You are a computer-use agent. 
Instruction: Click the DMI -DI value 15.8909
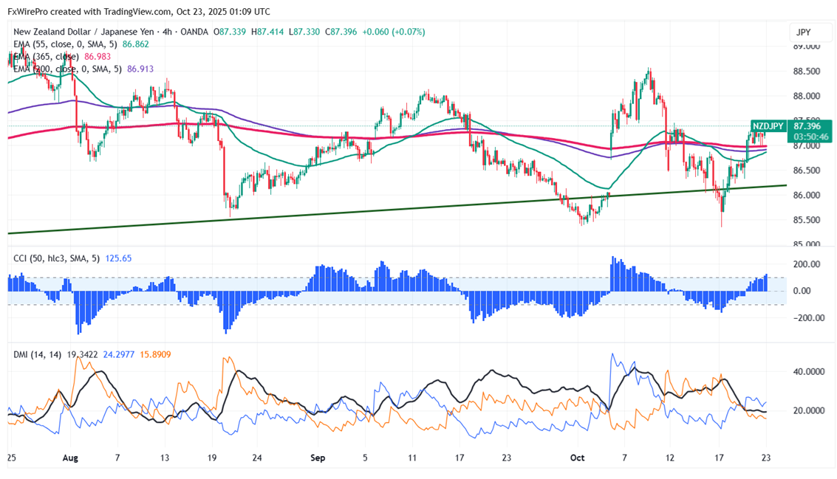[155, 354]
